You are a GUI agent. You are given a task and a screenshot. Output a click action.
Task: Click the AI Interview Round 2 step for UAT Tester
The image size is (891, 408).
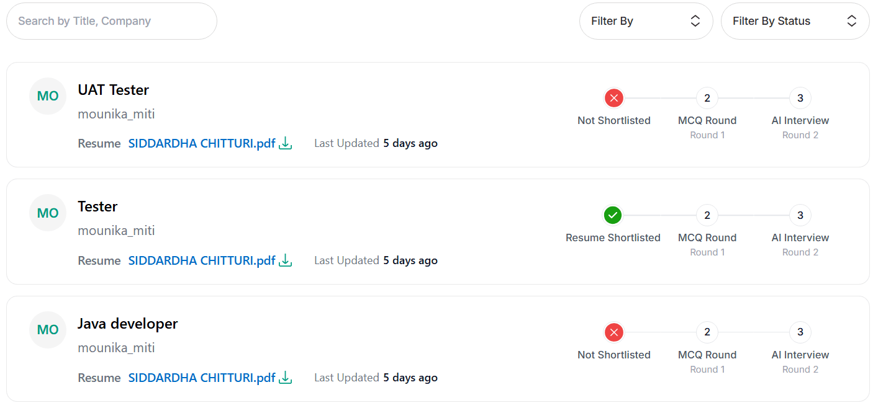[x=800, y=98]
